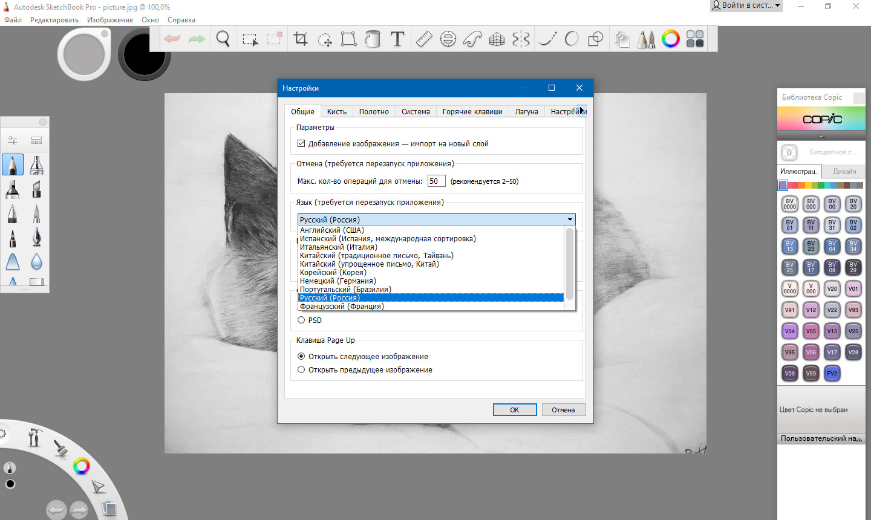Enable the Ruler tool

pos(424,39)
